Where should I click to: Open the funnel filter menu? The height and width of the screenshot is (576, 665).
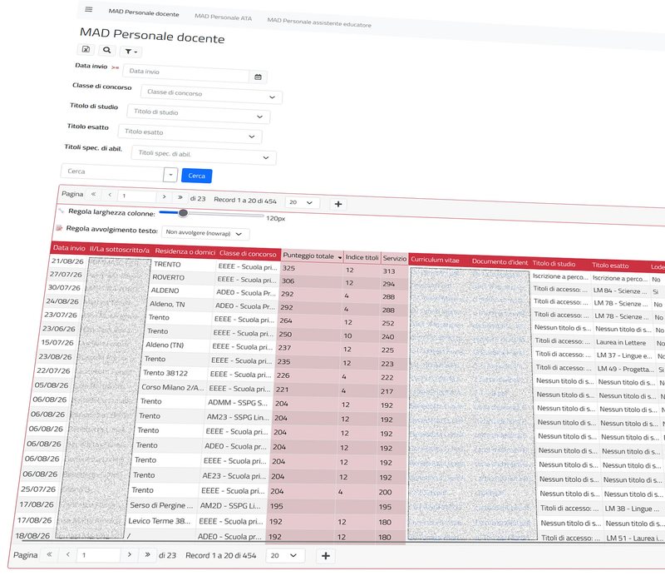[x=131, y=52]
